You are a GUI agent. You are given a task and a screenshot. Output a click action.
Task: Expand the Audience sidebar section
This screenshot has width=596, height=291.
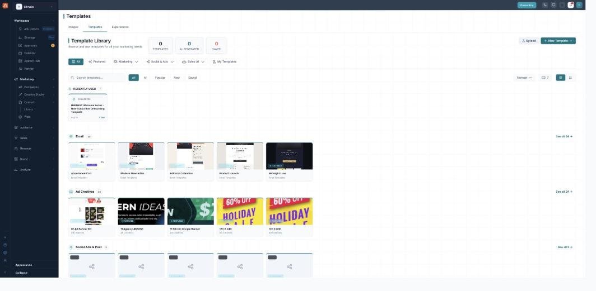34,128
